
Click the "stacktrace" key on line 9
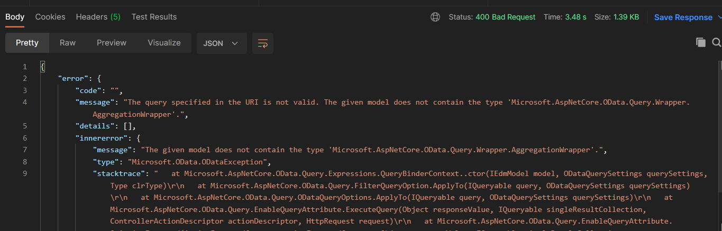coord(120,173)
